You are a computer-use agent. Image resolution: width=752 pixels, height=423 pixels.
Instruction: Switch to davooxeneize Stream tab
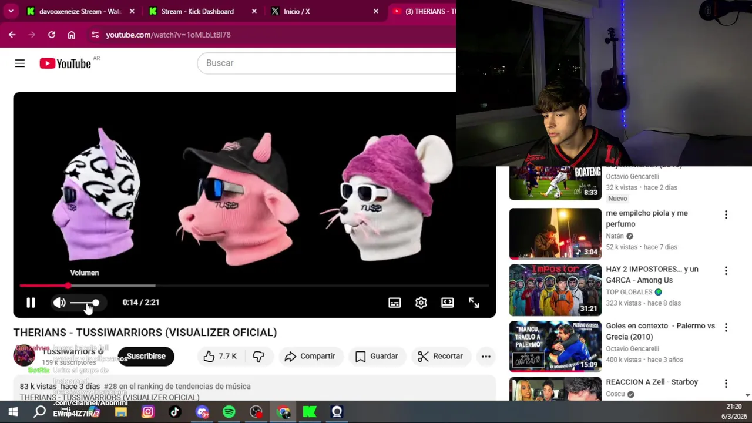click(80, 11)
